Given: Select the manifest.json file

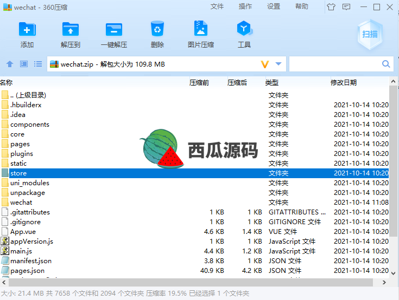Looking at the screenshot, I should 194,261.
